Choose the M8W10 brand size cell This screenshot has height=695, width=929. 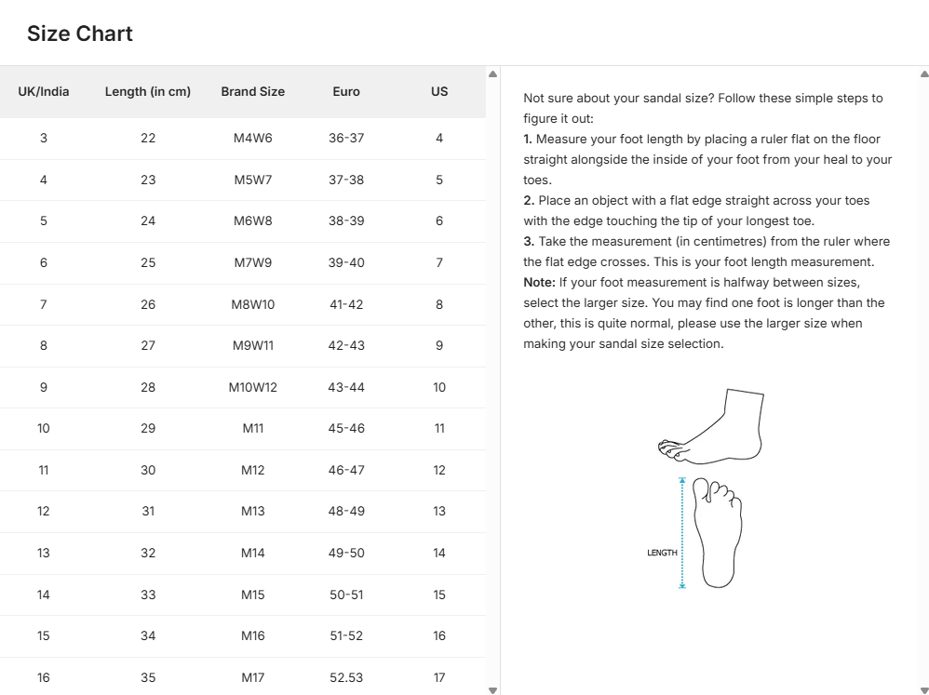[x=253, y=304]
